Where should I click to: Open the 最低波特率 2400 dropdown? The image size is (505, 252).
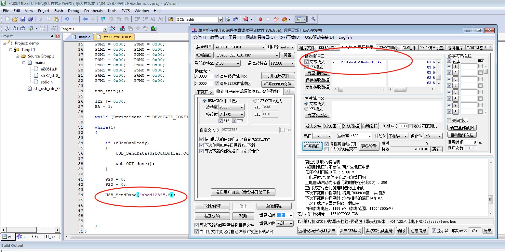(x=227, y=63)
